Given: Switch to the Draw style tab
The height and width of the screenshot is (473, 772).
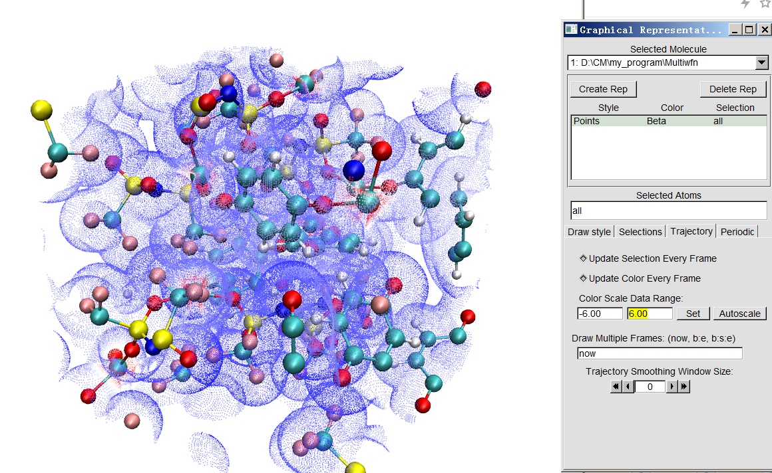Looking at the screenshot, I should click(589, 232).
